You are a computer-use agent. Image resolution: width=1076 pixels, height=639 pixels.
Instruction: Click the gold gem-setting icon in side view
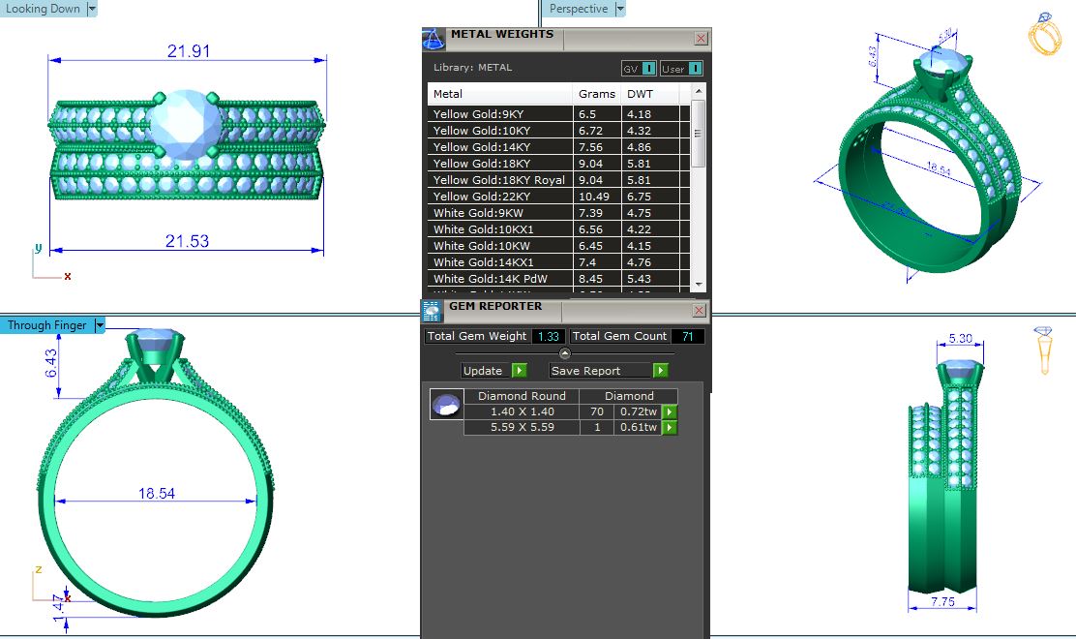point(1043,350)
